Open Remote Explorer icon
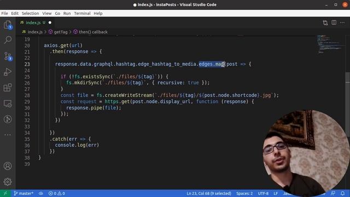 pyautogui.click(x=8, y=103)
